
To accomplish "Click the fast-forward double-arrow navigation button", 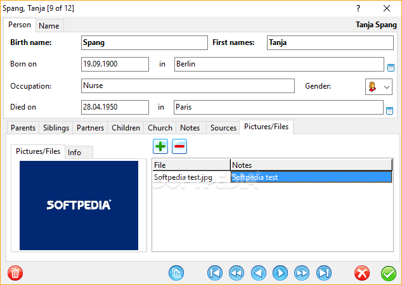I will tap(302, 273).
